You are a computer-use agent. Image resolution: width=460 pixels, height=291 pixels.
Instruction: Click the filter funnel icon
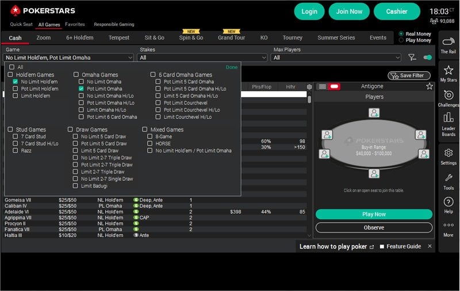412,57
